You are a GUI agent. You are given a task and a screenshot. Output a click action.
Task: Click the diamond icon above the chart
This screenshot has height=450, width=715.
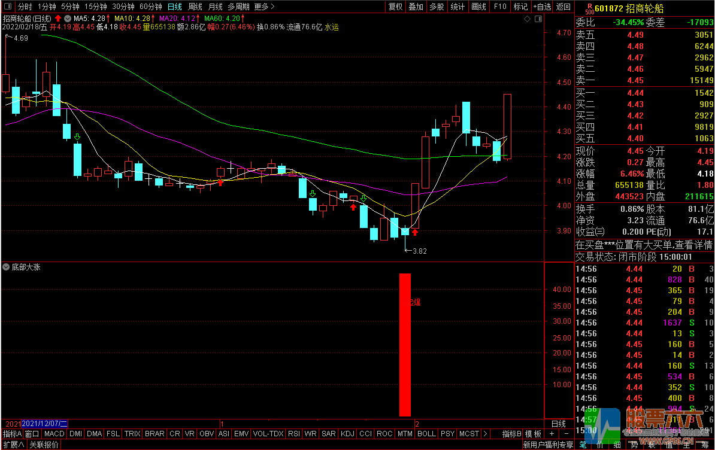click(527, 19)
